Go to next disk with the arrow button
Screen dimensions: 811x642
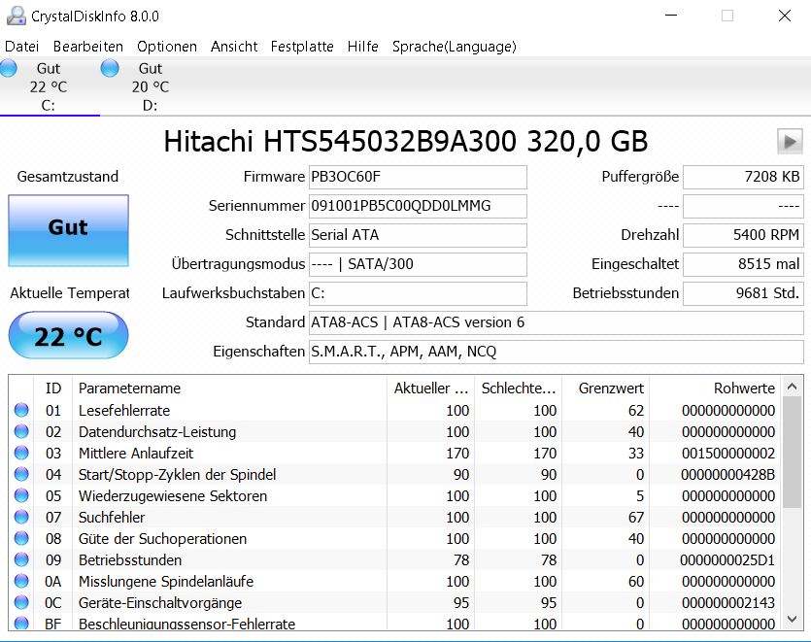pos(790,141)
